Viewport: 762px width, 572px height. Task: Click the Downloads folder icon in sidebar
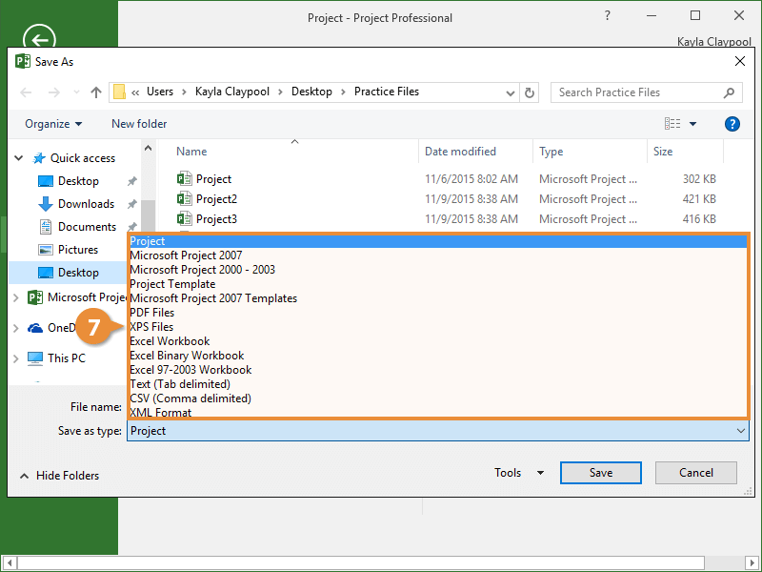tap(46, 204)
